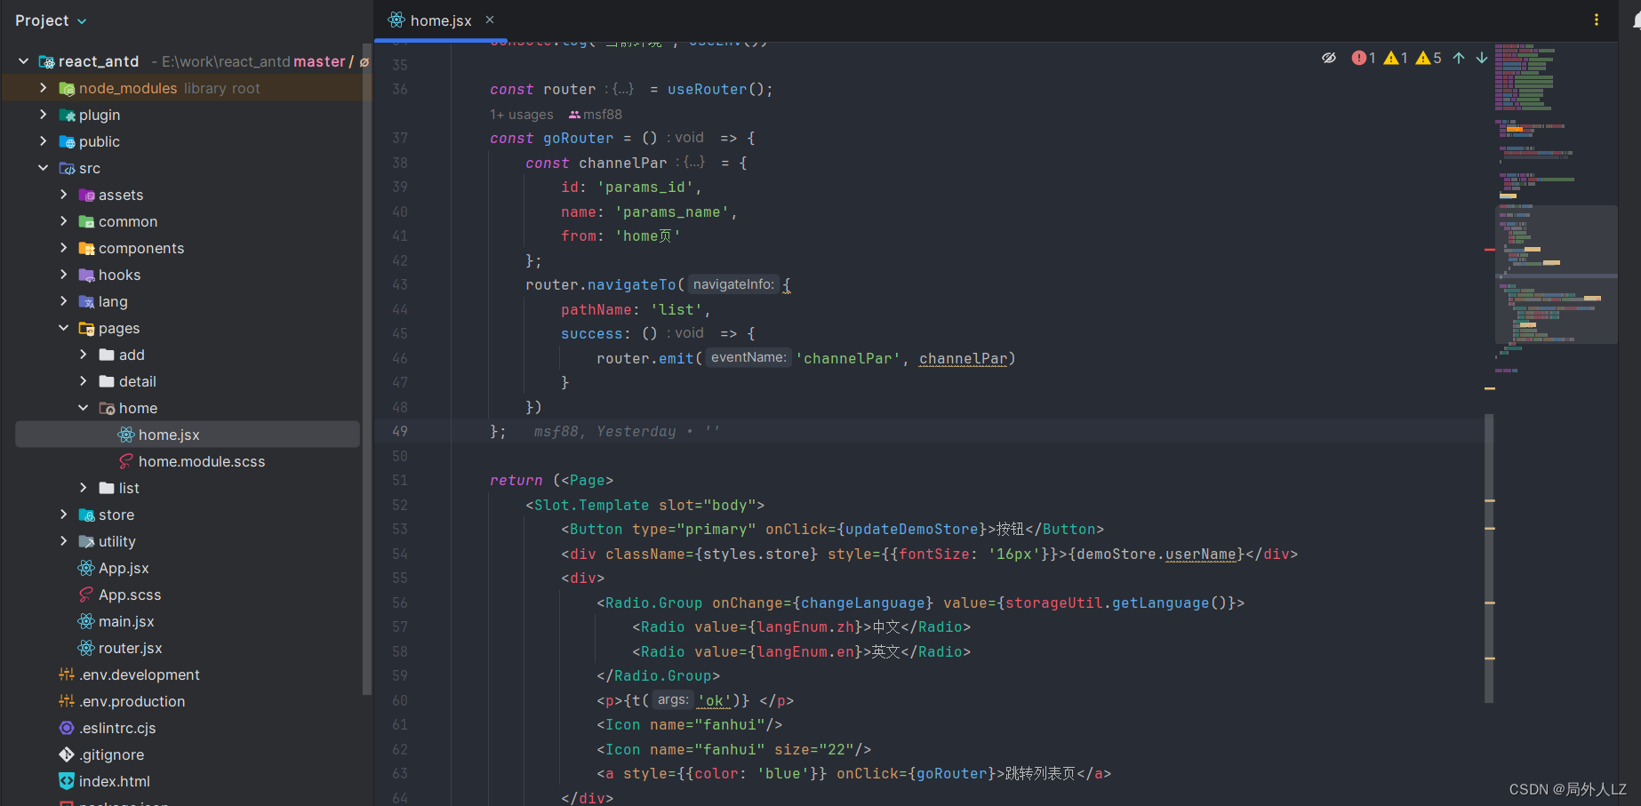Expand the components folder chevron
The width and height of the screenshot is (1641, 806).
(x=63, y=248)
